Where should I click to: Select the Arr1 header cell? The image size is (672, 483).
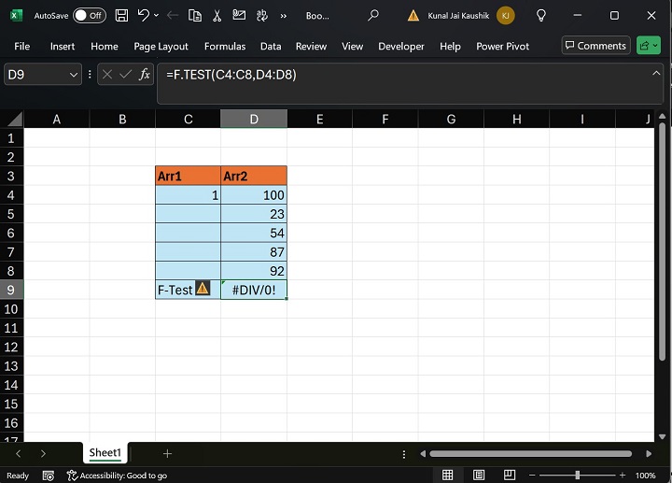pos(189,176)
